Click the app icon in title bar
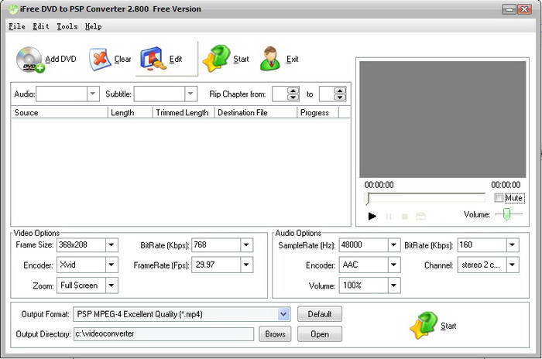This screenshot has height=359, width=542. pyautogui.click(x=13, y=9)
